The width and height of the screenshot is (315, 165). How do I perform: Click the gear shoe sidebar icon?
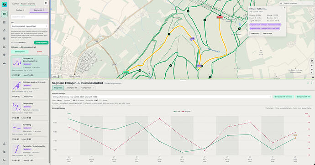pyautogui.click(x=4, y=63)
